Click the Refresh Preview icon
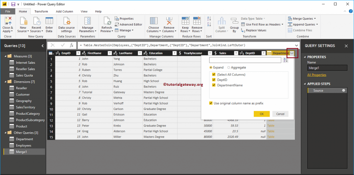The height and width of the screenshot is (175, 354). click(107, 21)
